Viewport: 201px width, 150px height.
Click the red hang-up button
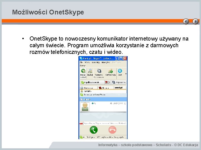coord(113,130)
